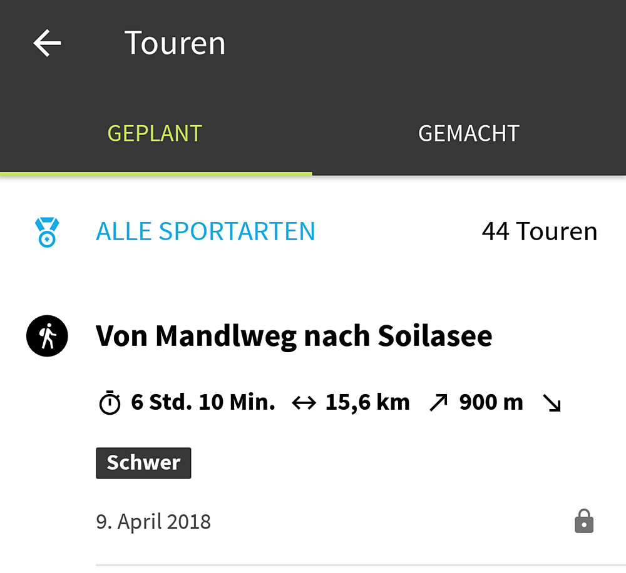Switch to the GEMACHT tab

coord(469,133)
